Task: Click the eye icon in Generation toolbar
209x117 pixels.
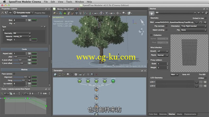Action: (x=80, y=75)
